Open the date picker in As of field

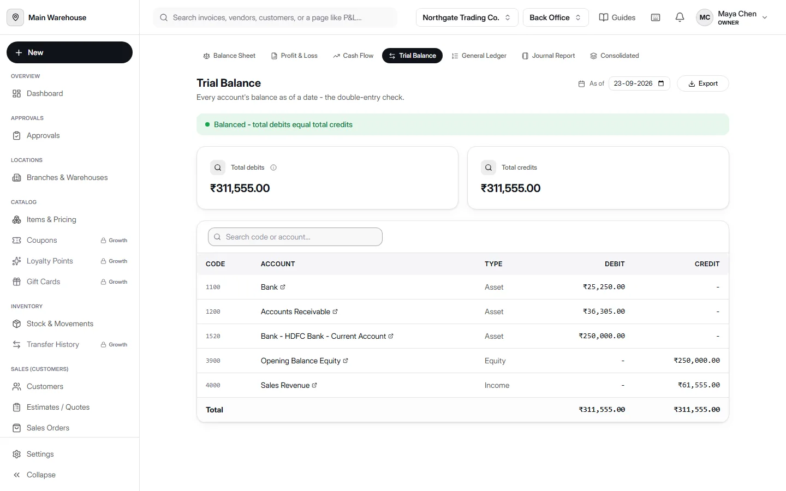point(661,83)
